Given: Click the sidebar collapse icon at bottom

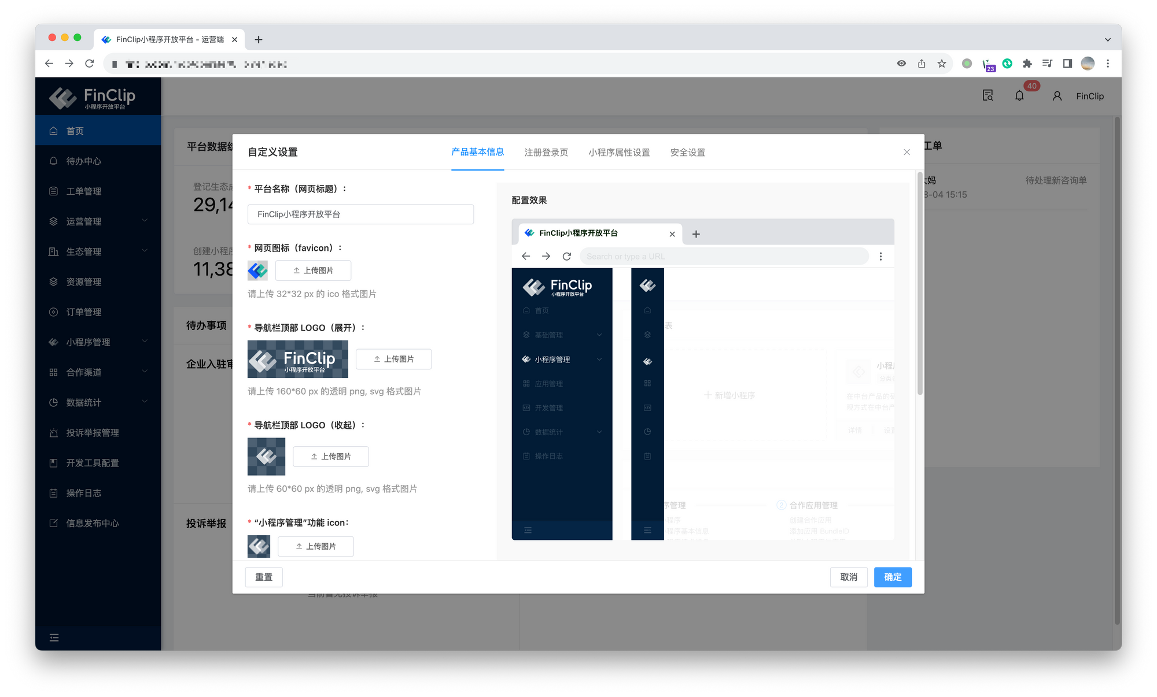Looking at the screenshot, I should [54, 637].
